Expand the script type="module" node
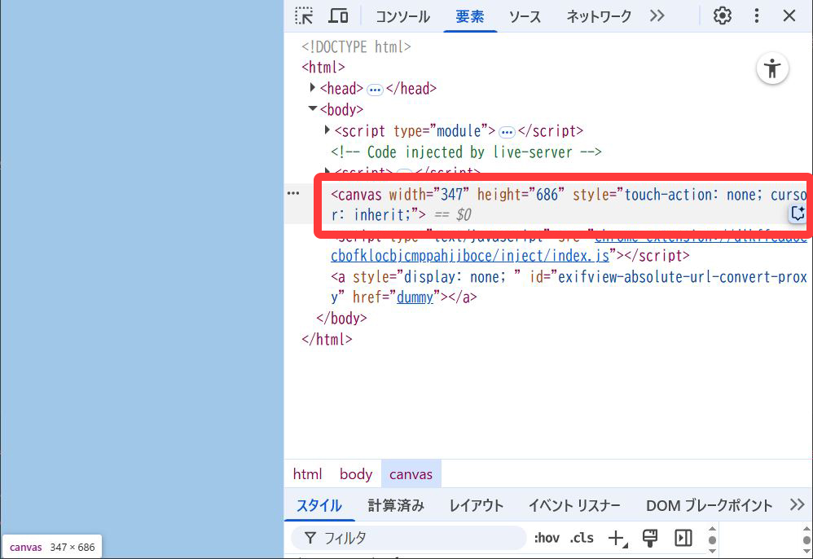The height and width of the screenshot is (559, 813). (327, 130)
